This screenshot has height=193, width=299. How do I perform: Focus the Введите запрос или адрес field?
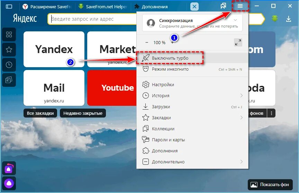92,19
